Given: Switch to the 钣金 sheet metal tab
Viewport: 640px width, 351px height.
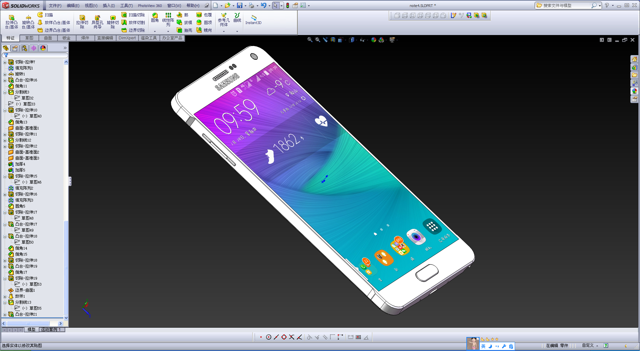Looking at the screenshot, I should (67, 38).
